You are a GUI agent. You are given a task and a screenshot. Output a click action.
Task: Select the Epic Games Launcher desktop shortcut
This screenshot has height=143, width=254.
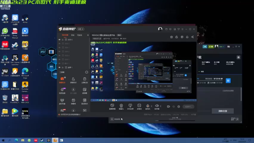[15, 60]
